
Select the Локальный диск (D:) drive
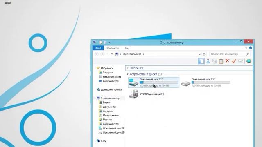(206, 82)
